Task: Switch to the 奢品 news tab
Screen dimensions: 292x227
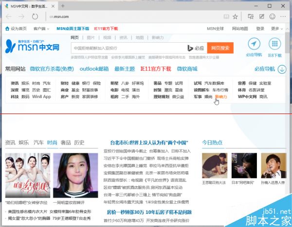Action: (x=66, y=143)
